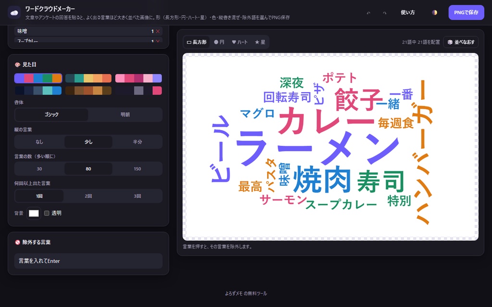Image resolution: width=492 pixels, height=307 pixels.
Task: Click the 並べなおす reshuffle button
Action: (x=461, y=42)
